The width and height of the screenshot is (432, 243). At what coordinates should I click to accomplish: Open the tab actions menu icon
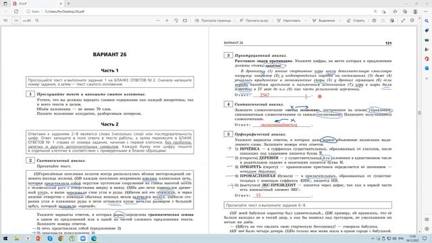click(5, 3)
